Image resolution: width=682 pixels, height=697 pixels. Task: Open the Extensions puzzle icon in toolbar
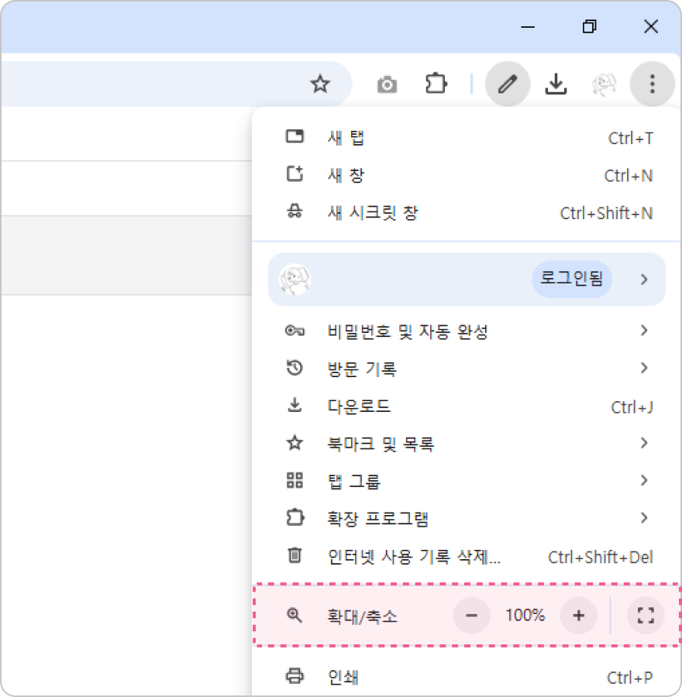coord(436,84)
